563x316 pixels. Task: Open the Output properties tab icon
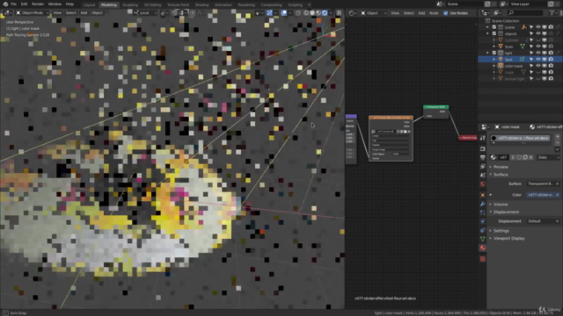click(x=483, y=158)
